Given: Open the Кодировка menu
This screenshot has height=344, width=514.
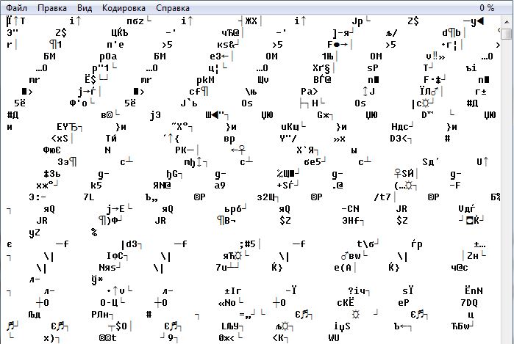Looking at the screenshot, I should [x=124, y=8].
